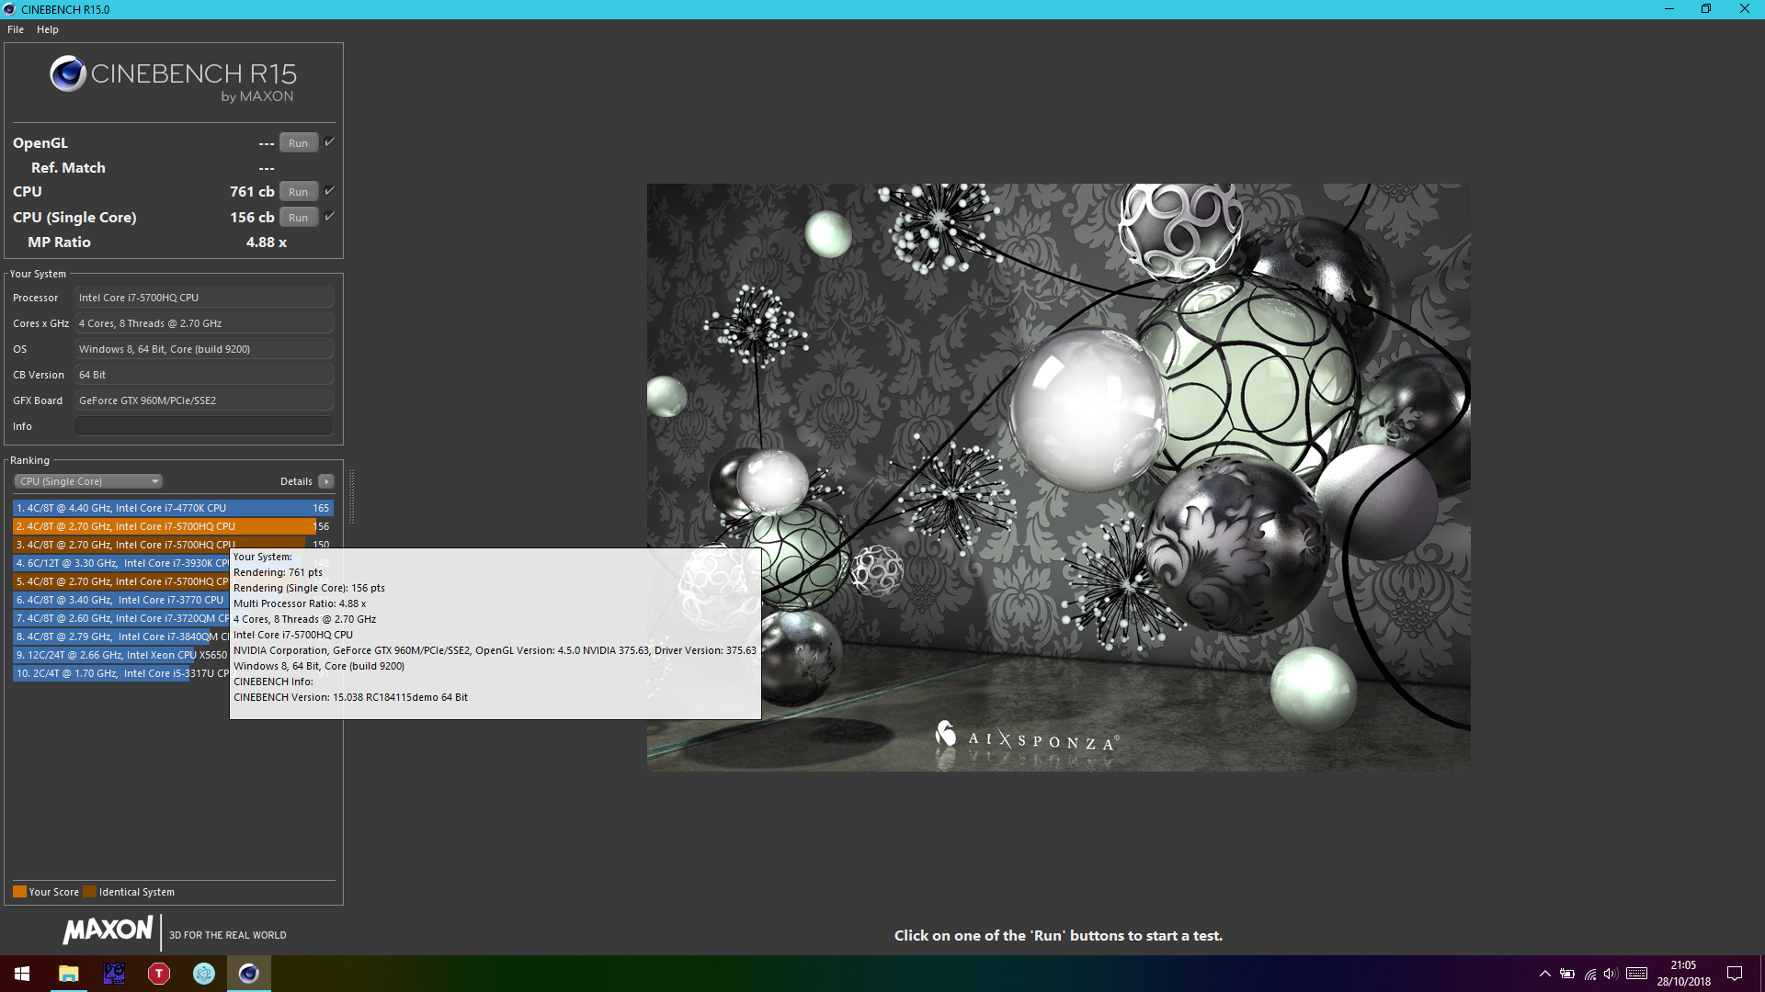Select ranking entry 9 Intel Xeon X5650

(x=120, y=655)
